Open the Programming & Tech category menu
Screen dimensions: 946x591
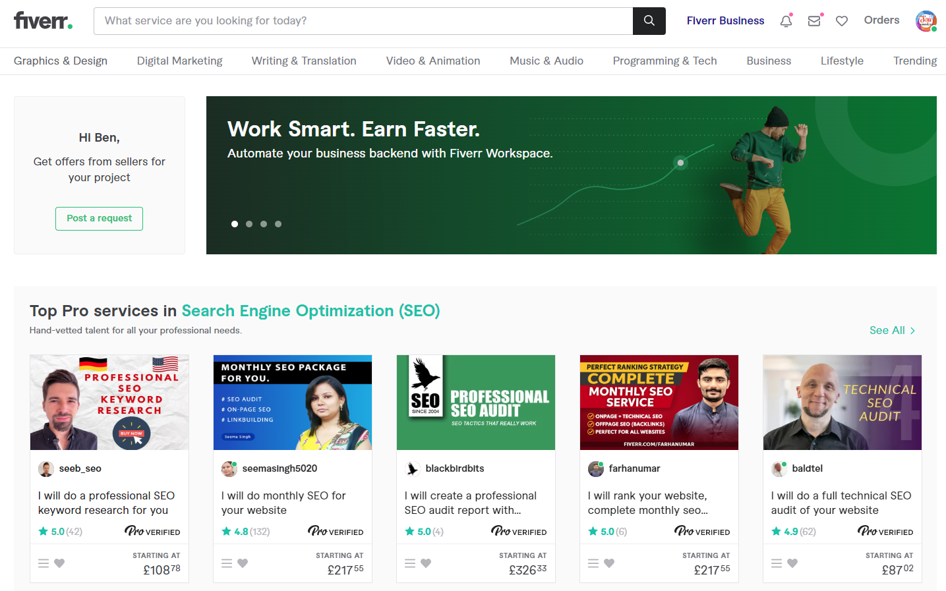(x=665, y=61)
